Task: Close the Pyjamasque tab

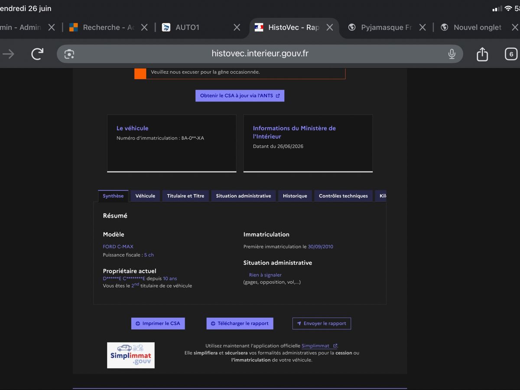Action: (422, 27)
